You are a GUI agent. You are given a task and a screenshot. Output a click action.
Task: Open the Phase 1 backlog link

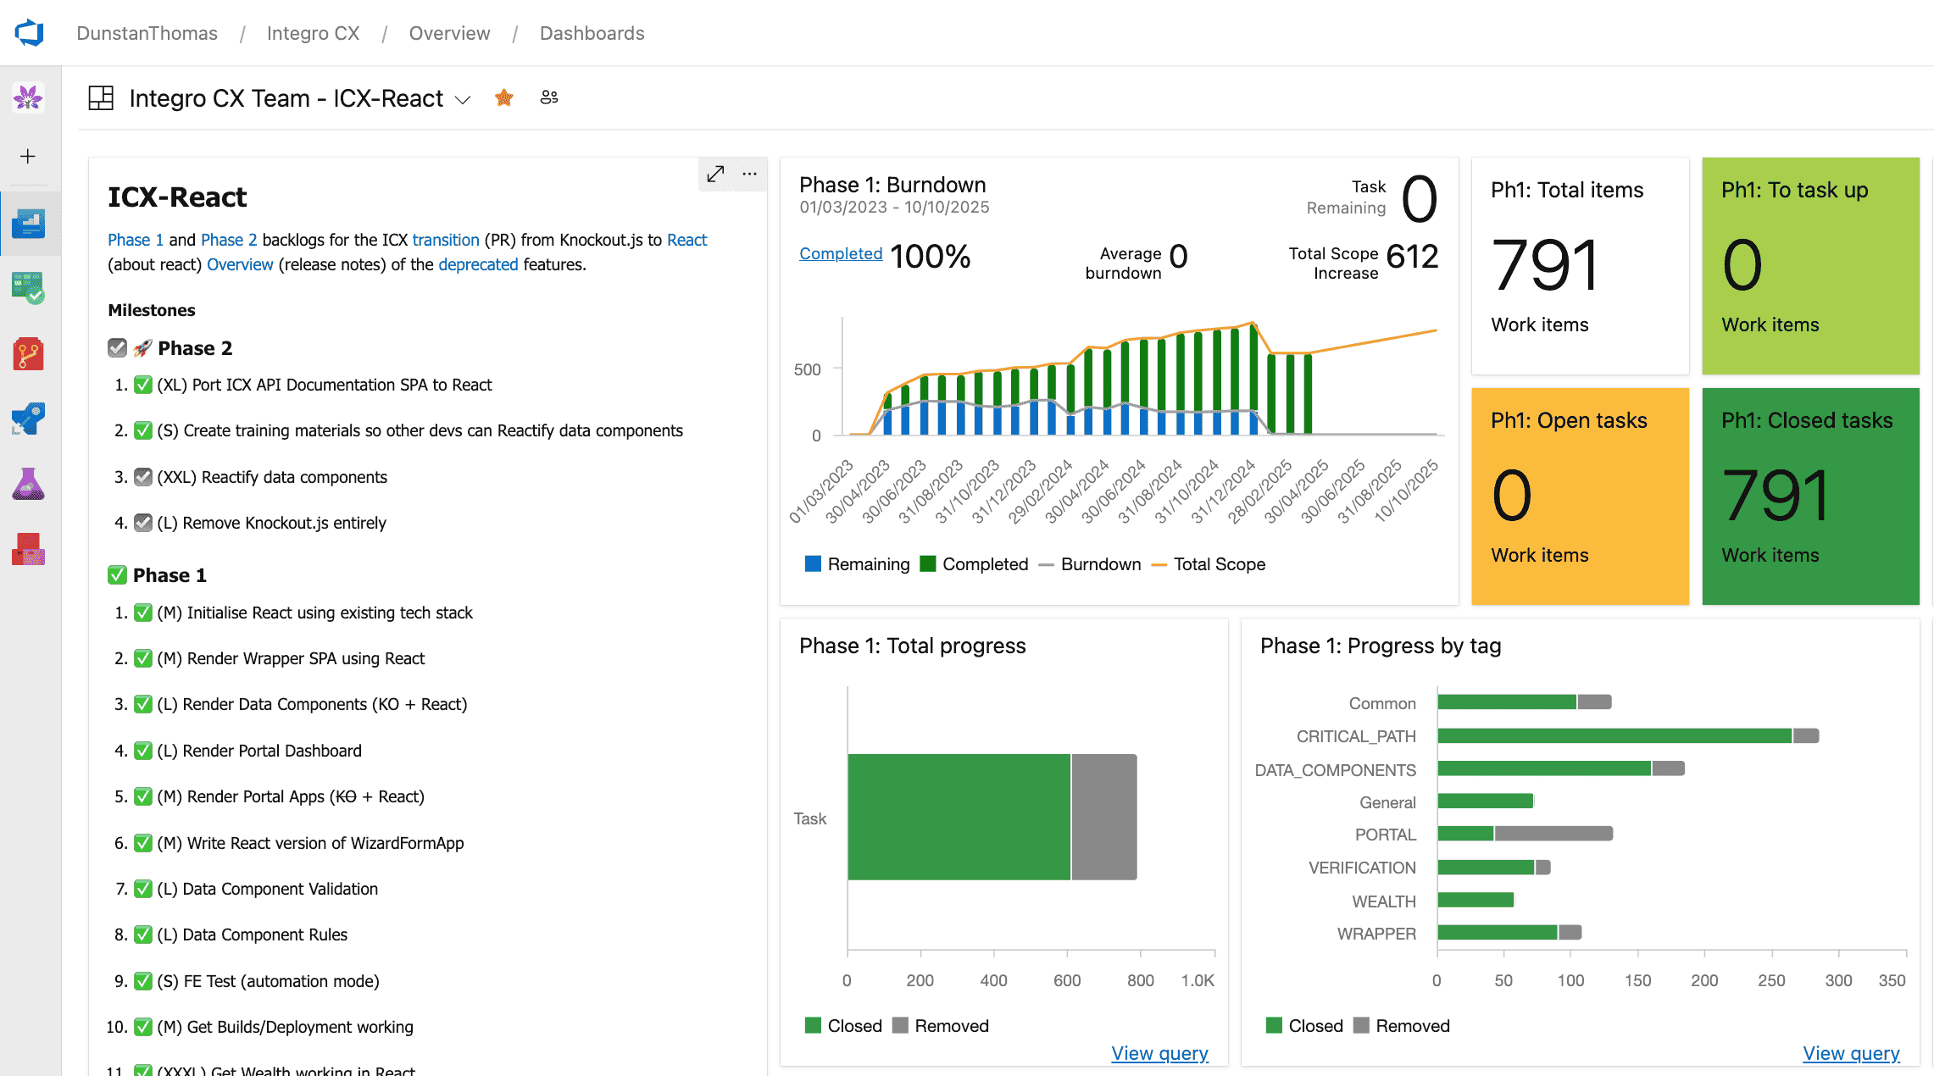[x=136, y=240]
